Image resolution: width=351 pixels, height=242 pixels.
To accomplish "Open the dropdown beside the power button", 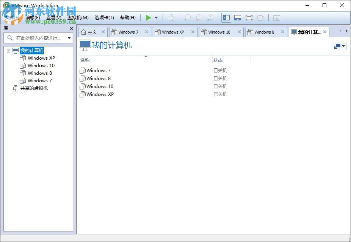I will (156, 17).
